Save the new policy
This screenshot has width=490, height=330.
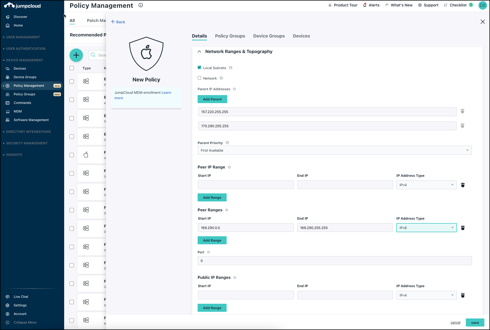click(475, 322)
